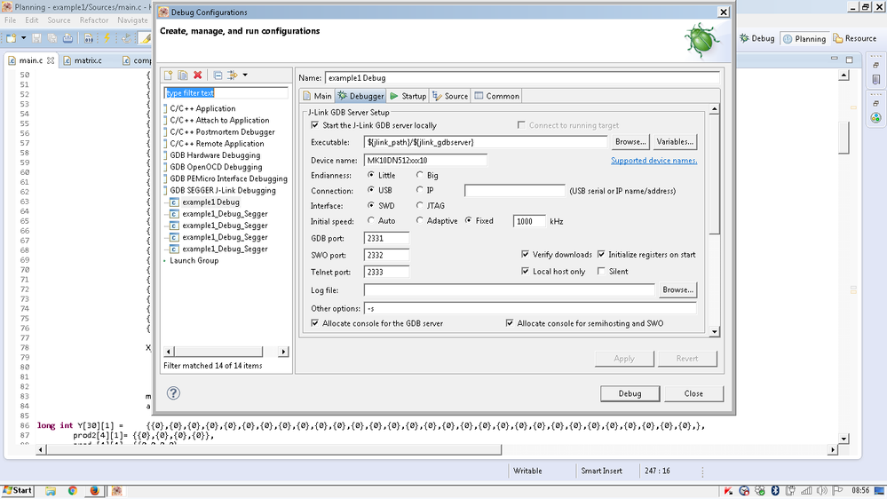
Task: Select Little endianness
Action: point(371,175)
